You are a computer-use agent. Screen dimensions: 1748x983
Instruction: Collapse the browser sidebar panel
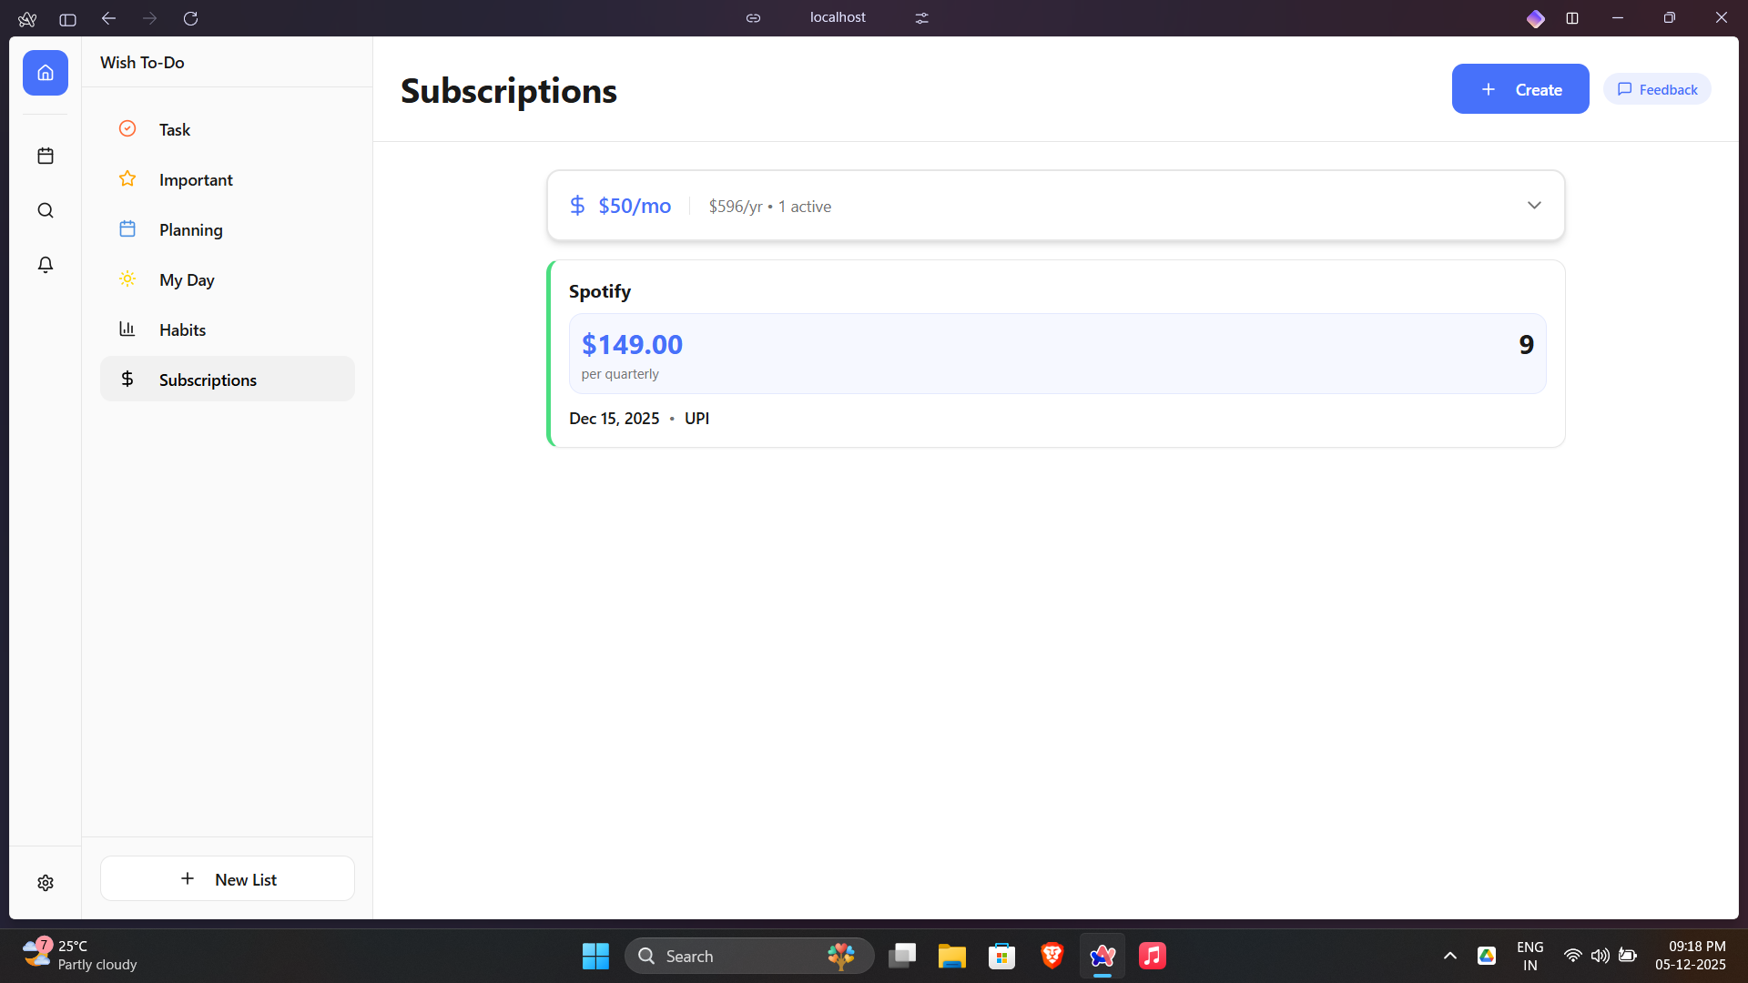67,18
